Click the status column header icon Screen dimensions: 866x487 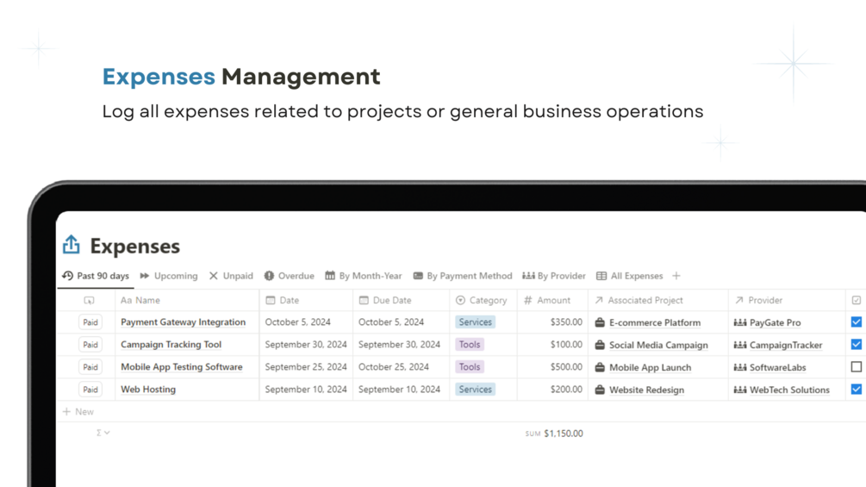pos(89,300)
